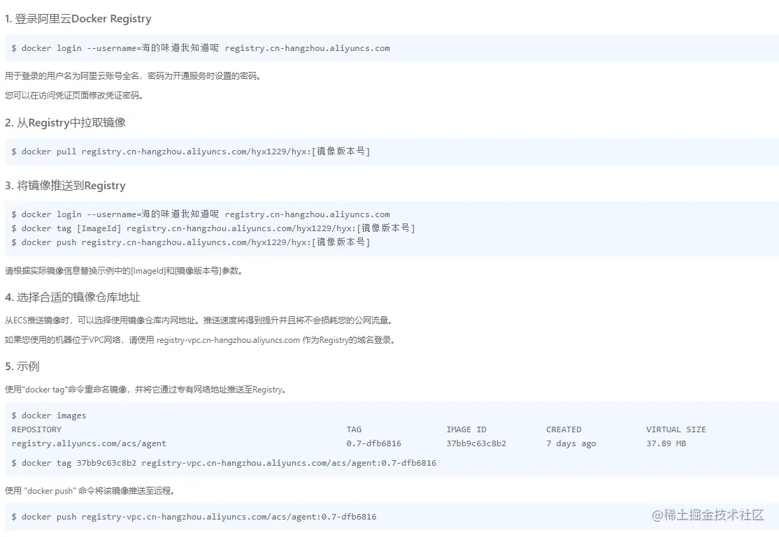The image size is (779, 537).
Task: Click the registry-vpc.cn-hangzhou.aliyuncs.com domain text
Action: pyautogui.click(x=228, y=340)
